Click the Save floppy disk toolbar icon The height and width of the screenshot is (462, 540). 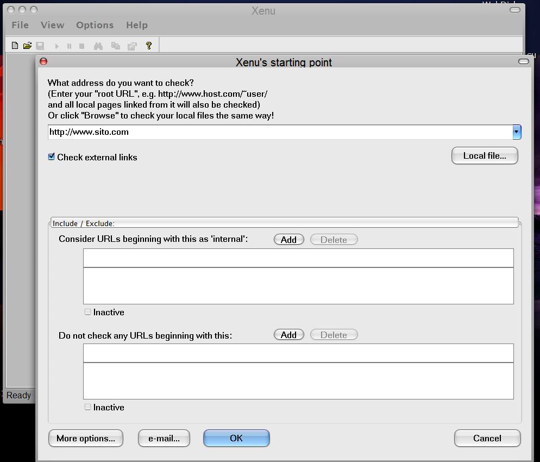pyautogui.click(x=40, y=46)
